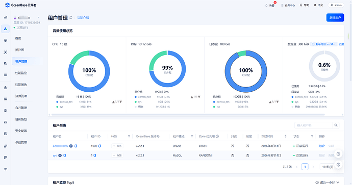Open the sys tenant link

point(55,155)
